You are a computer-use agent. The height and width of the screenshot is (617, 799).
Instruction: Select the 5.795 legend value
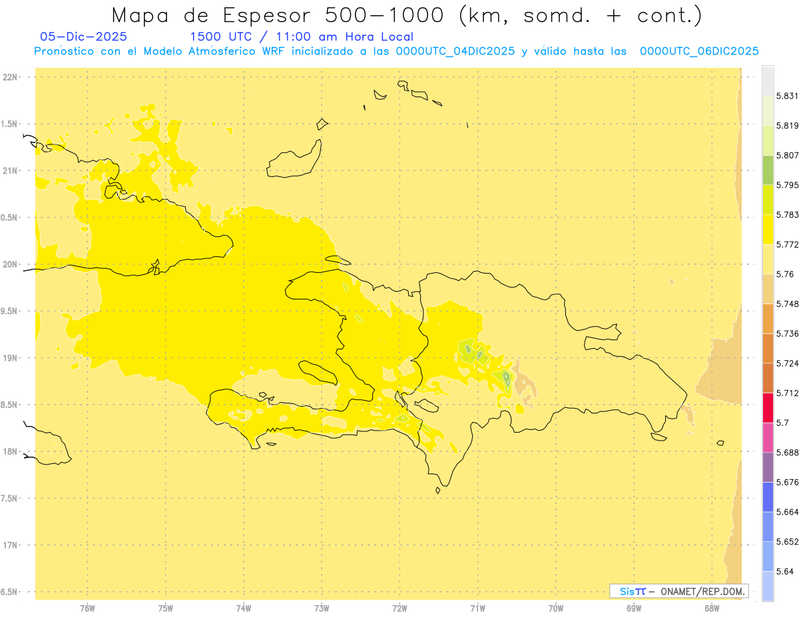tap(787, 185)
